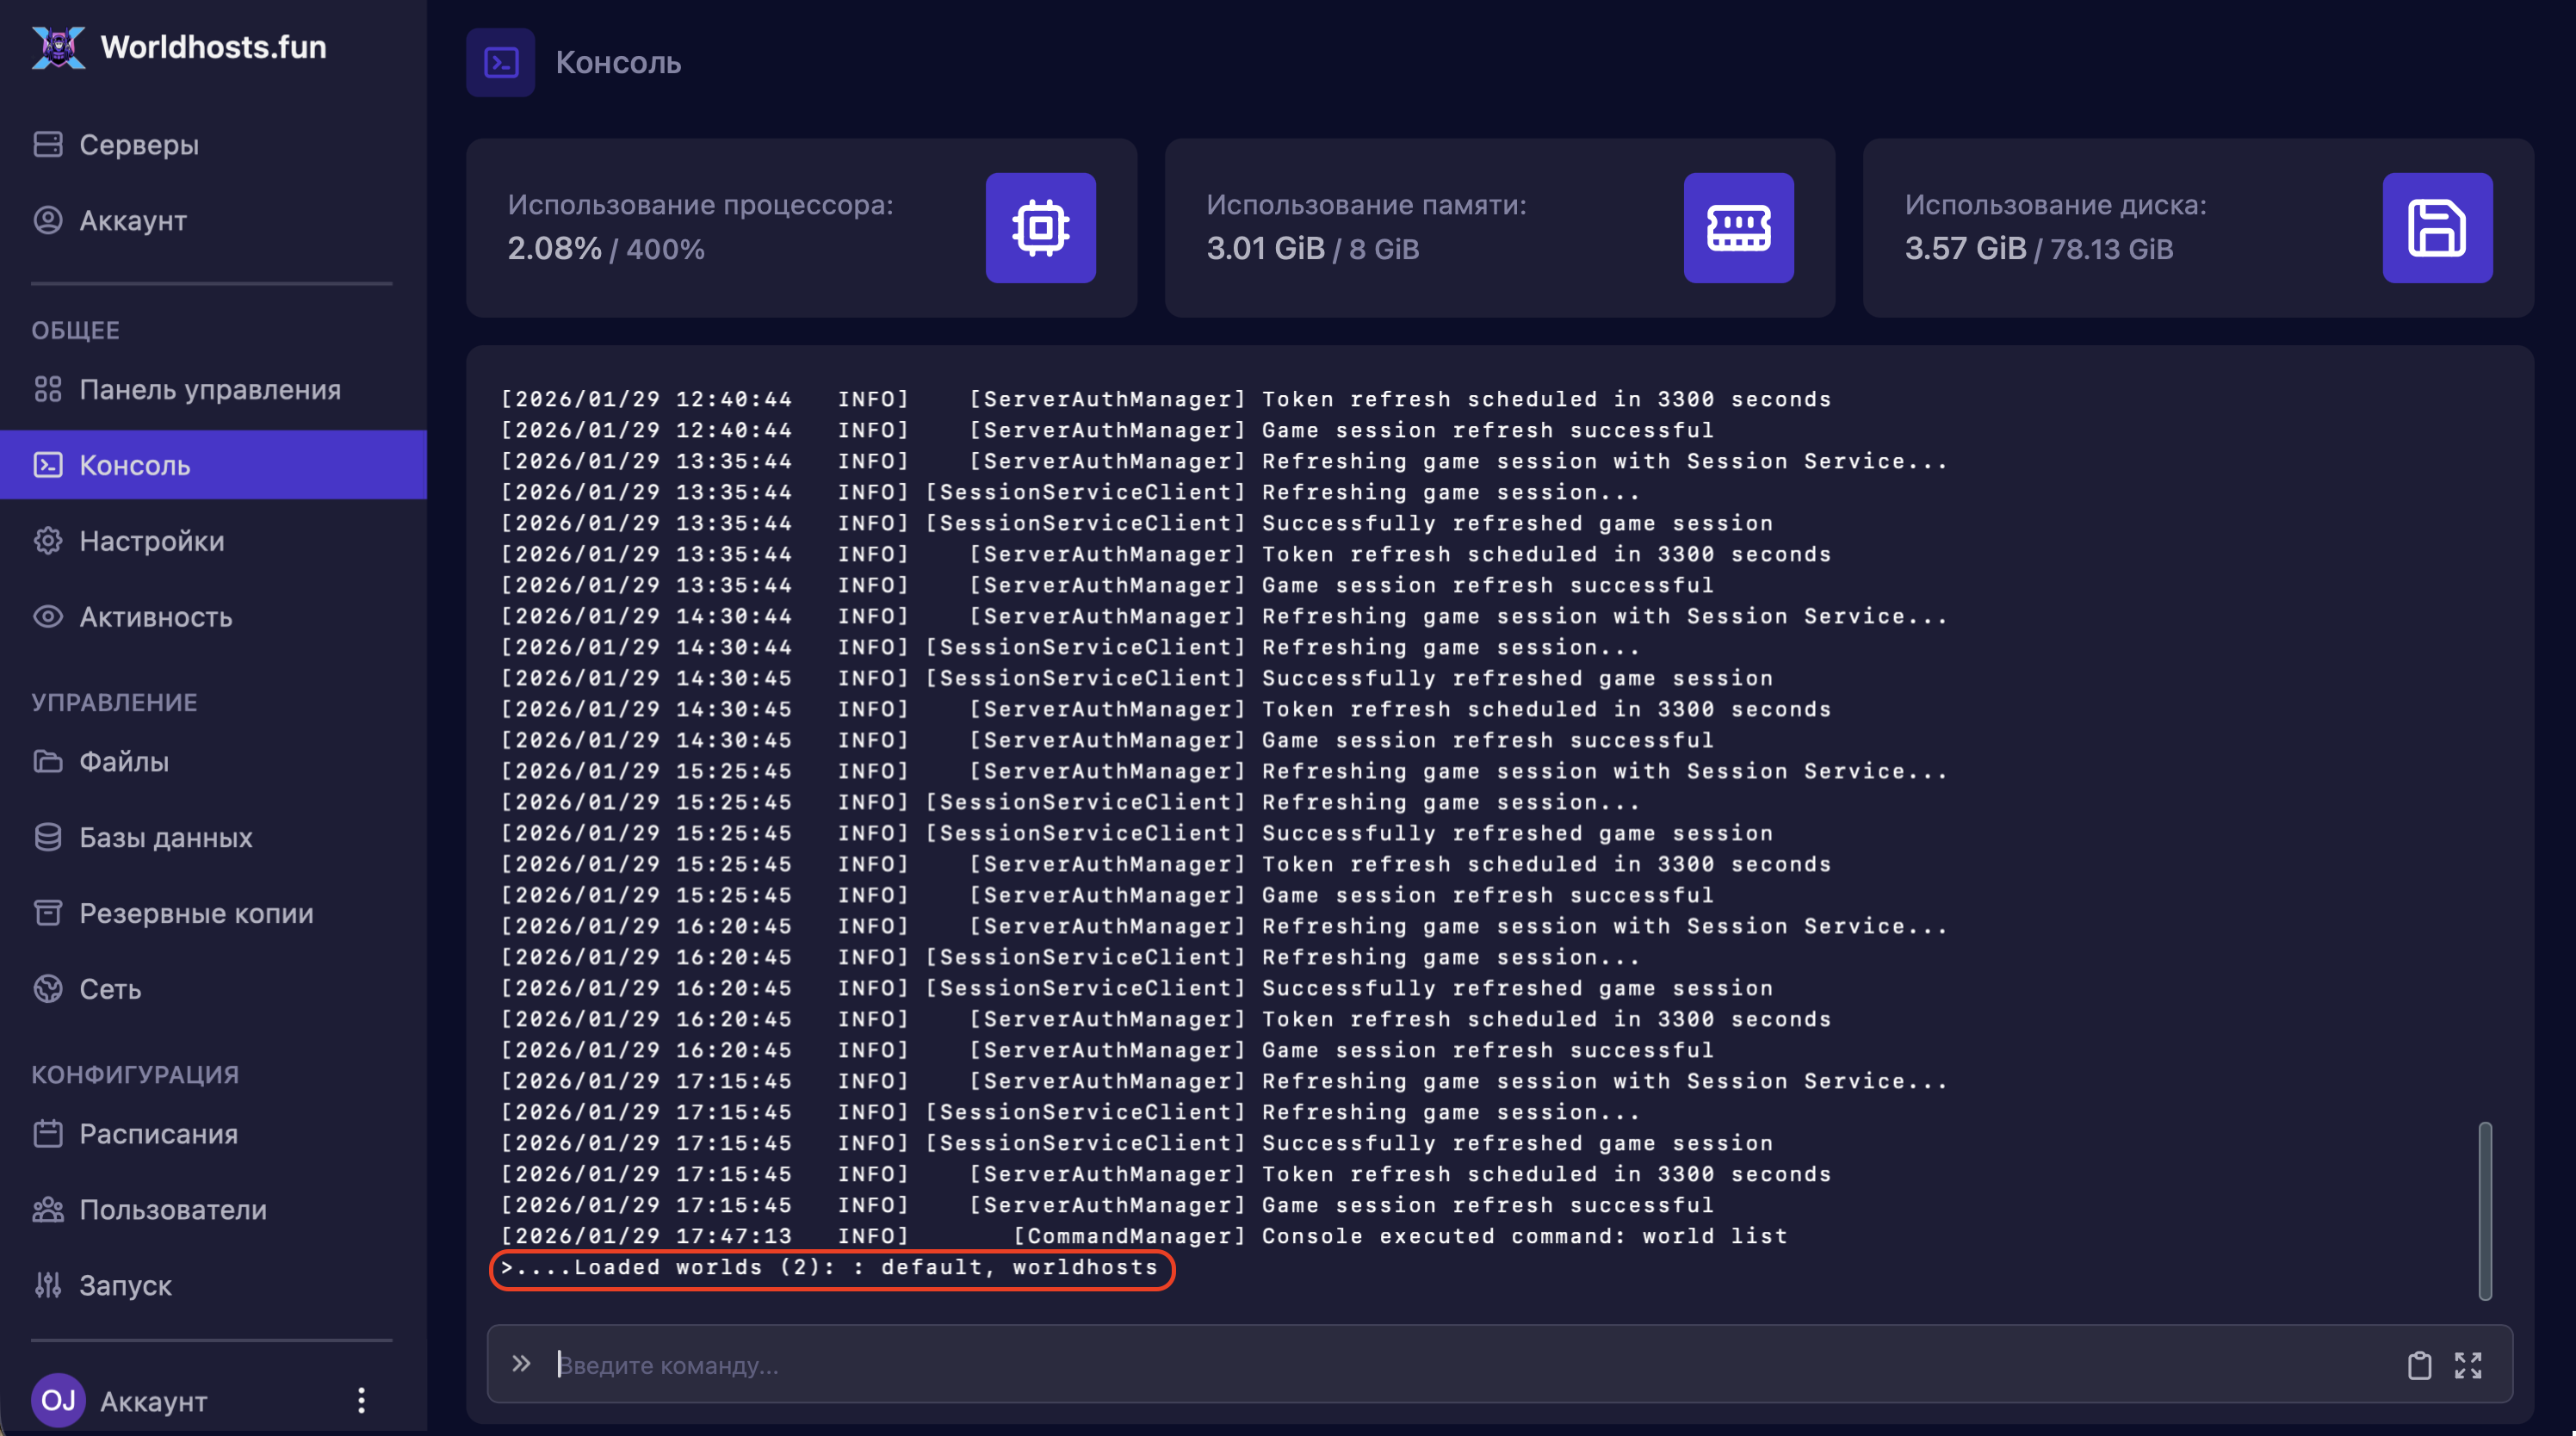The image size is (2576, 1436).
Task: Click the fullscreen expand console icon
Action: click(x=2467, y=1365)
